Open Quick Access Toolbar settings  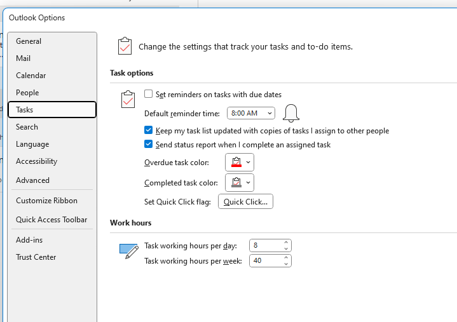click(52, 220)
